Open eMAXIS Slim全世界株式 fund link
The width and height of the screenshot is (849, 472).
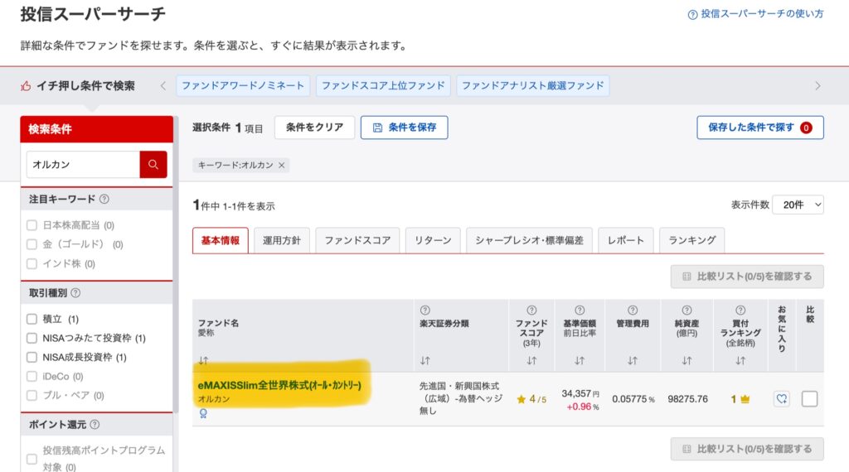(x=279, y=386)
